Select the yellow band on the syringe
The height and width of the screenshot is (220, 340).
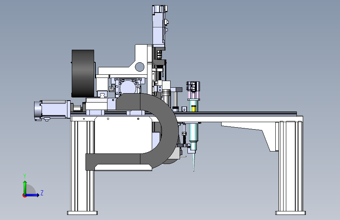coord(193,108)
